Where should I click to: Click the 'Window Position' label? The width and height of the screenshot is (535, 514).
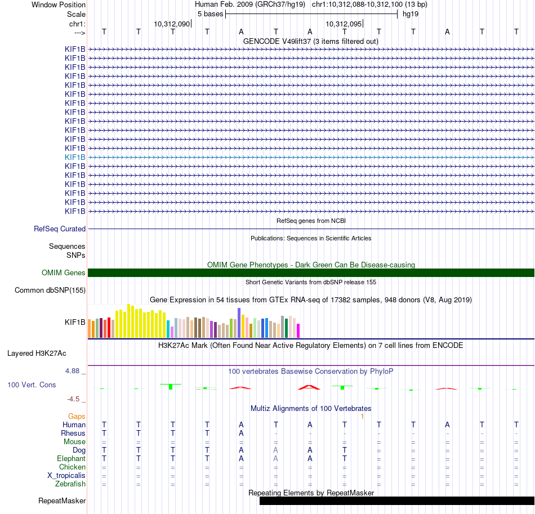(59, 5)
